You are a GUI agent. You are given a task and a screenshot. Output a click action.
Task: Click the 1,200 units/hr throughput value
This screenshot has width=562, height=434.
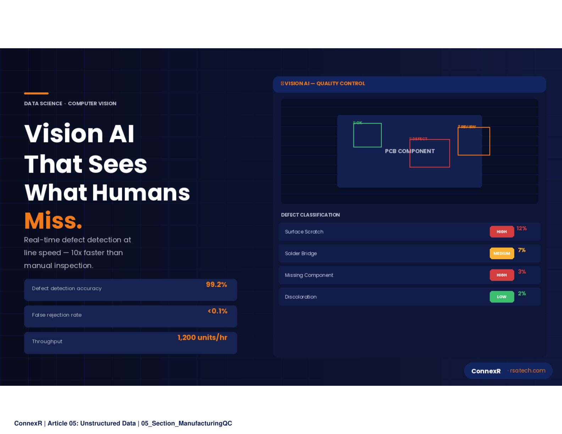pos(202,338)
